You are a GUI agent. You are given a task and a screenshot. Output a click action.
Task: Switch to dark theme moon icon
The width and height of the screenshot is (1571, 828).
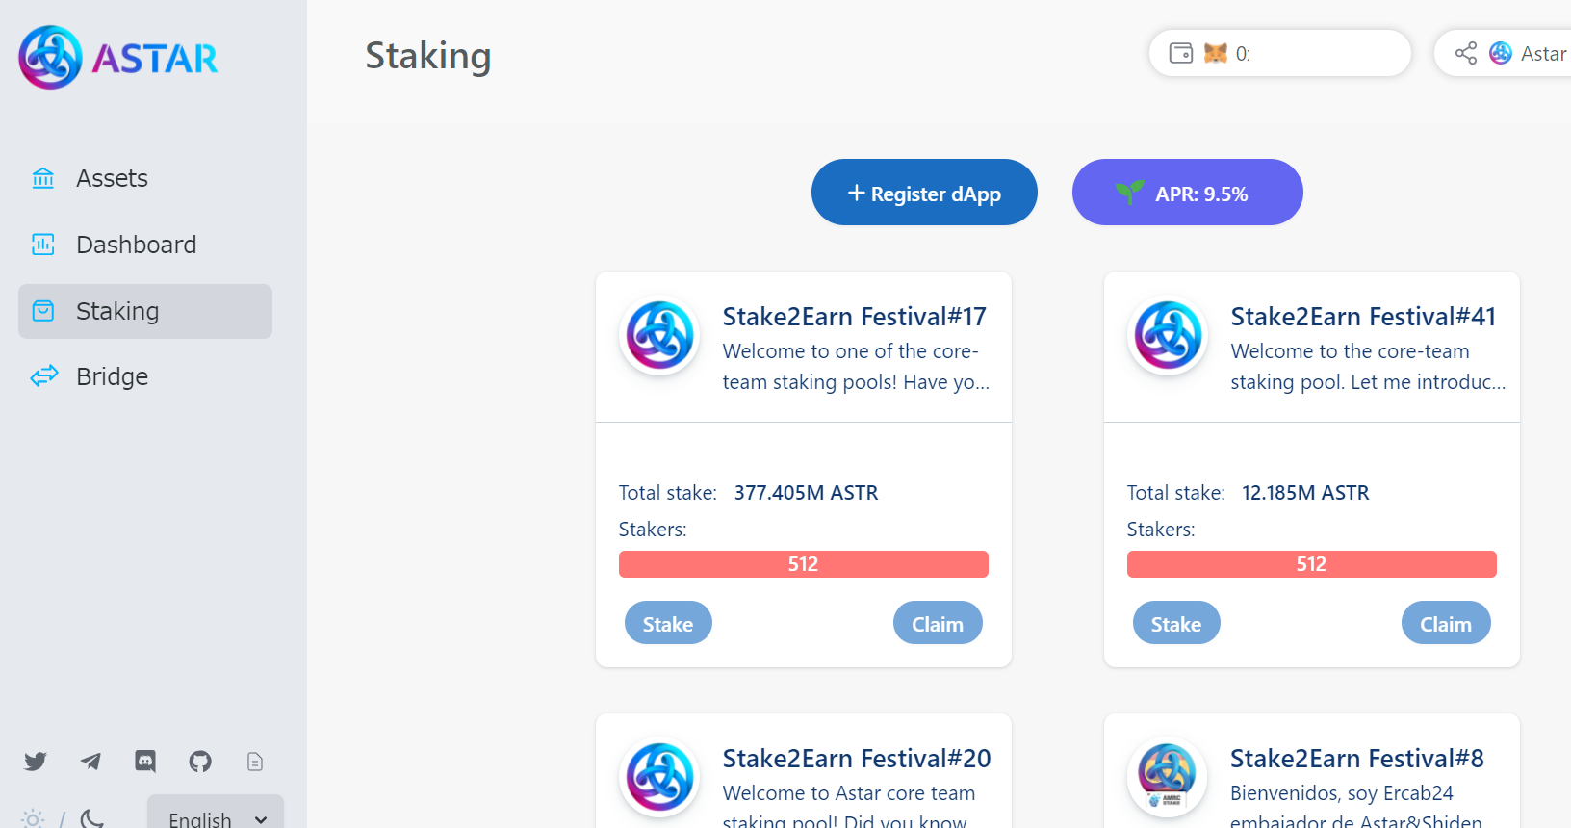[92, 819]
